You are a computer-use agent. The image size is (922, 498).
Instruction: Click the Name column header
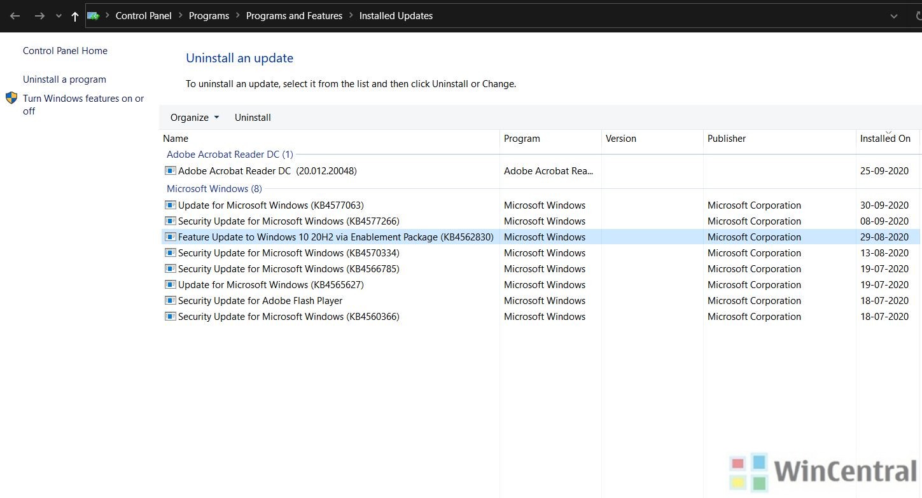click(x=176, y=138)
